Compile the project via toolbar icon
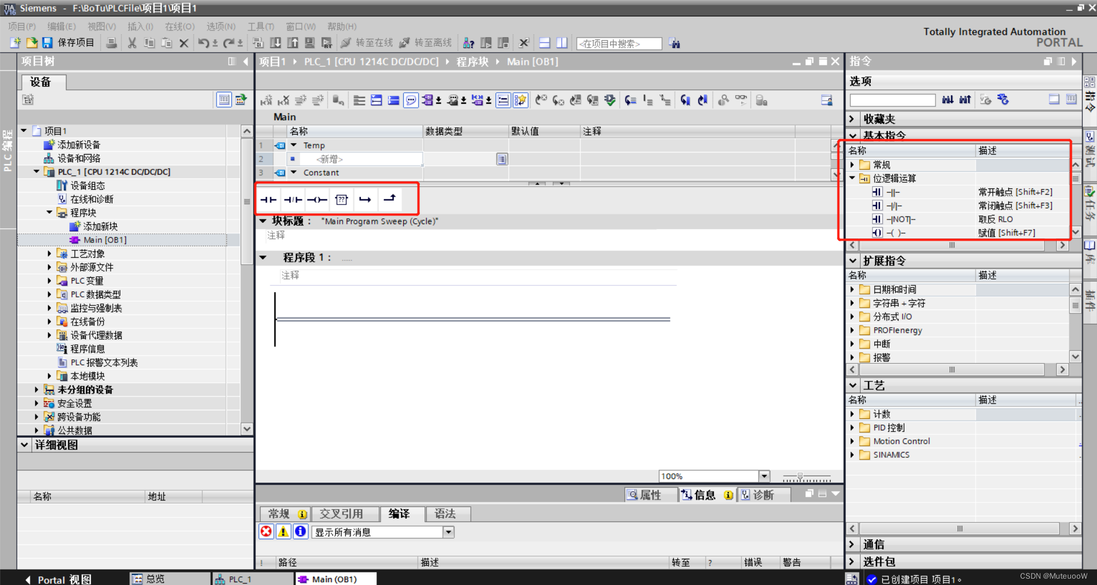This screenshot has height=585, width=1097. [x=258, y=43]
